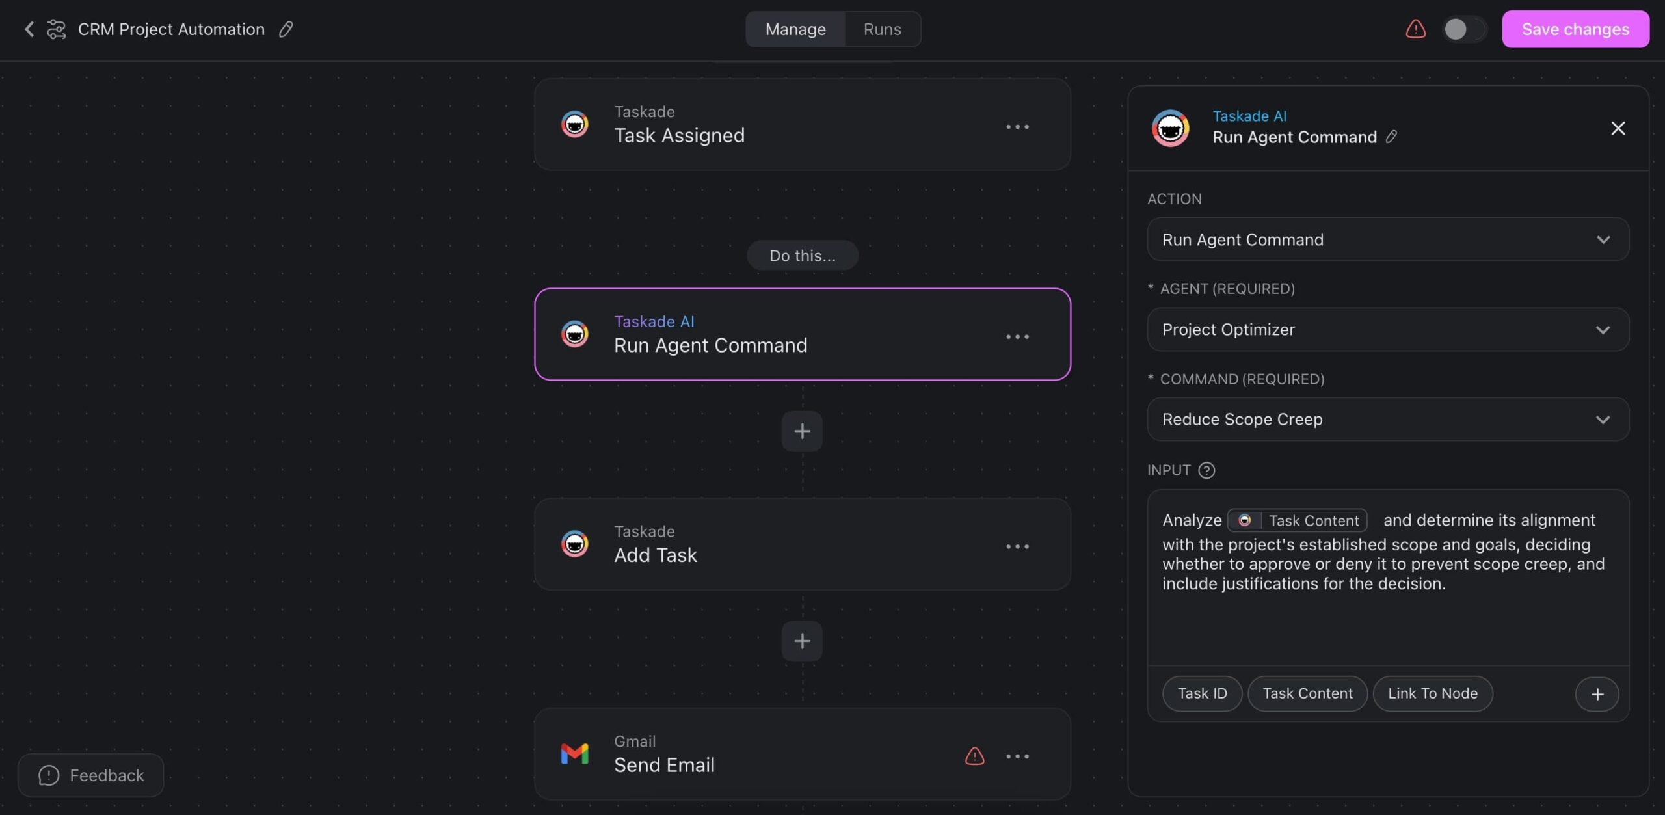Click the workflow icon next to CRM Project Automation
The width and height of the screenshot is (1665, 815).
click(56, 29)
